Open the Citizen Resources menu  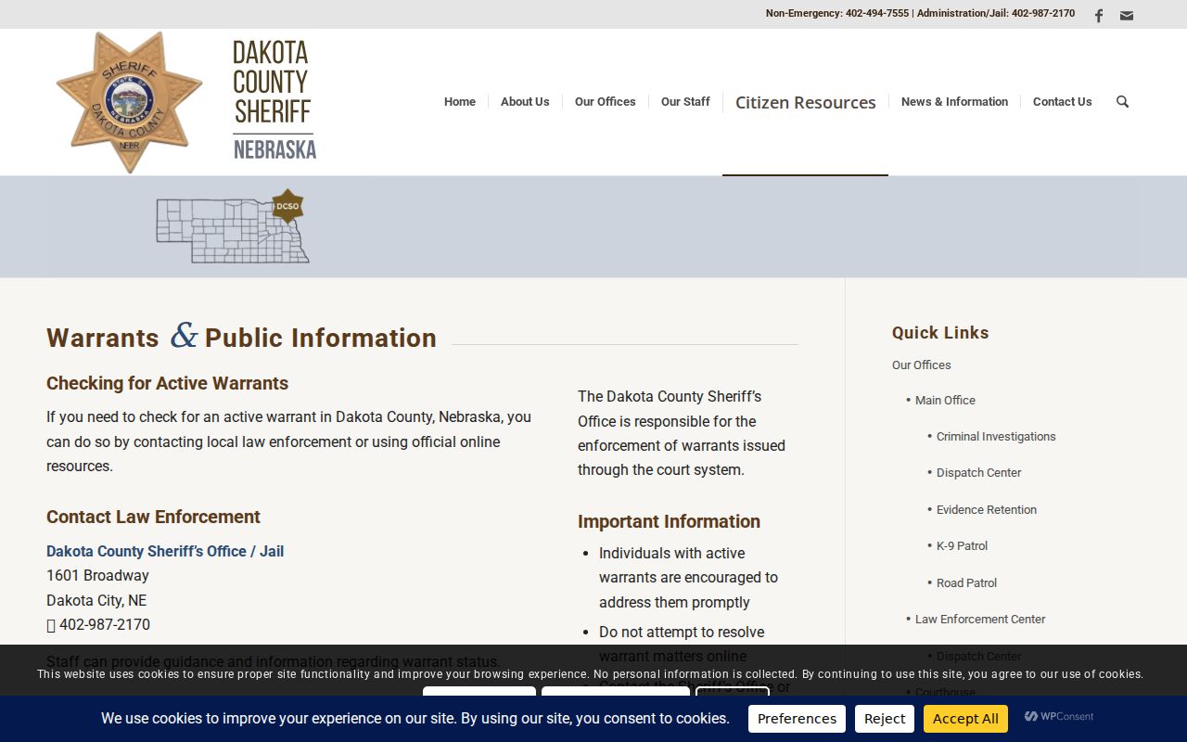(x=805, y=102)
